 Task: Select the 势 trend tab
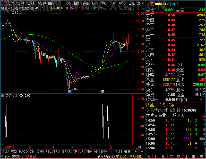[x=171, y=156]
